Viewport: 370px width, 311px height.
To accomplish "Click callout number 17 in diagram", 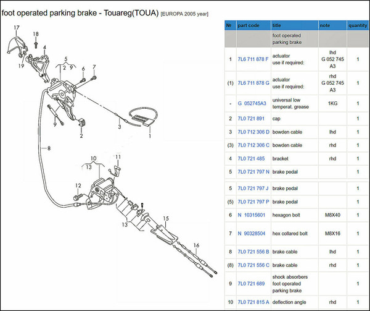I will (17, 28).
